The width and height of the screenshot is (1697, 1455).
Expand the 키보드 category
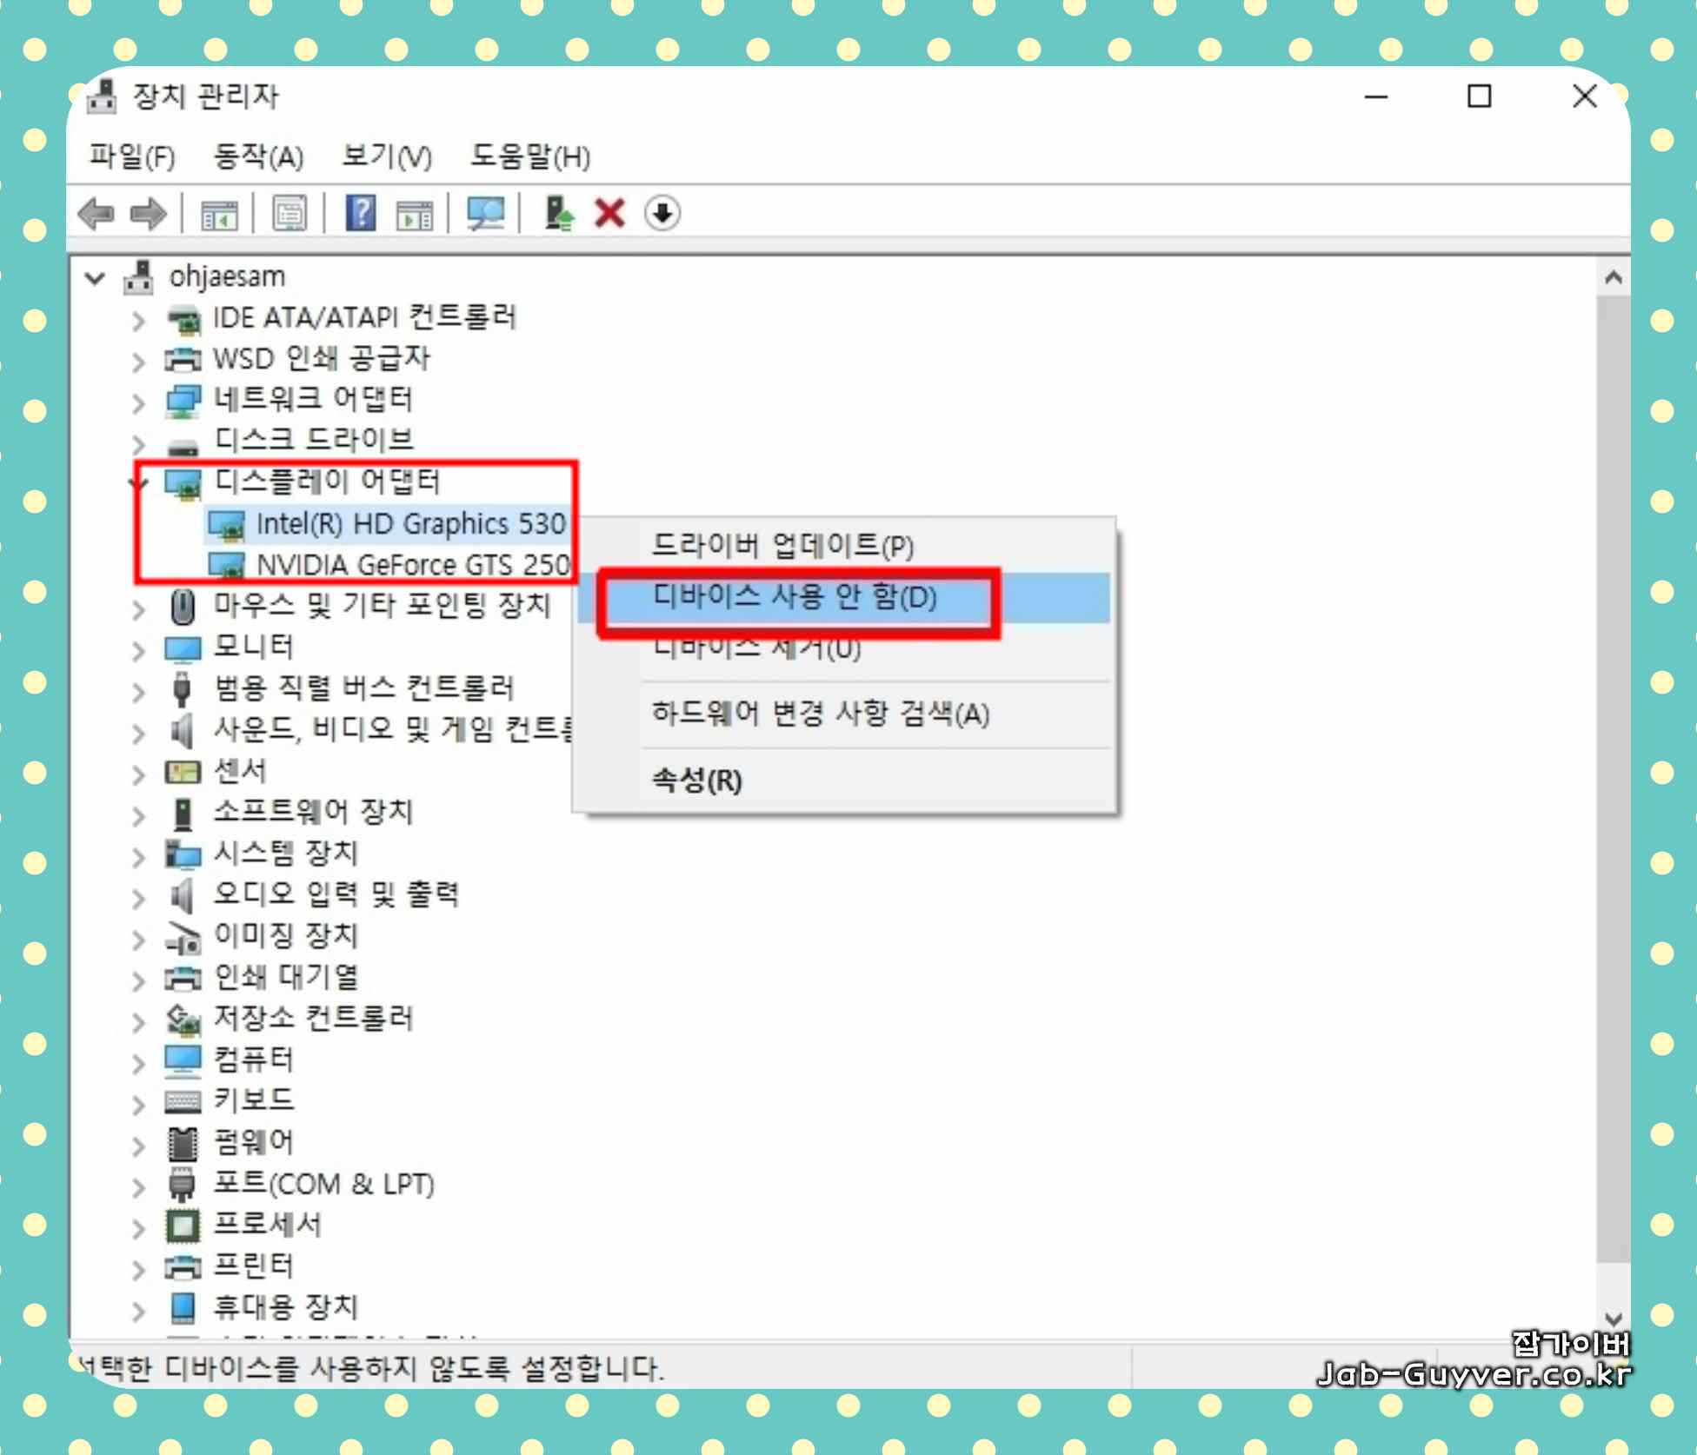(x=138, y=1104)
